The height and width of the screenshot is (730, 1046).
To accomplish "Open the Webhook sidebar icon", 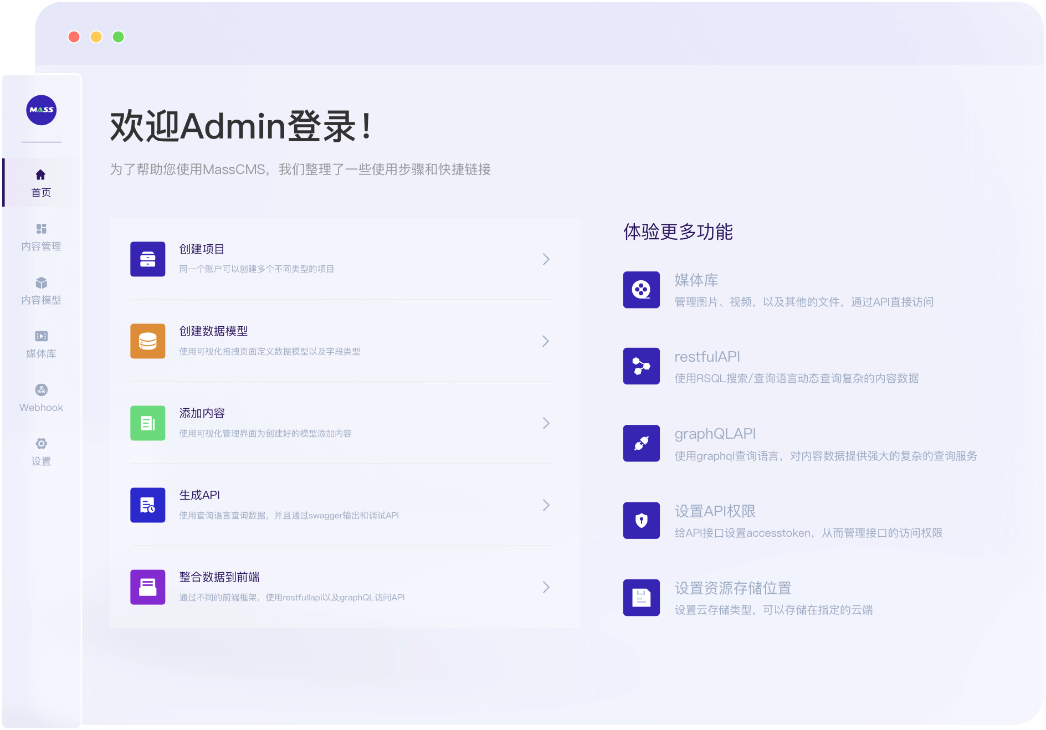I will [x=41, y=390].
